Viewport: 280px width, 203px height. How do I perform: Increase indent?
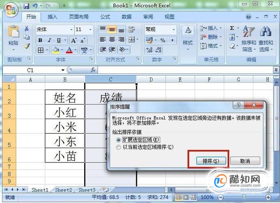[112, 49]
